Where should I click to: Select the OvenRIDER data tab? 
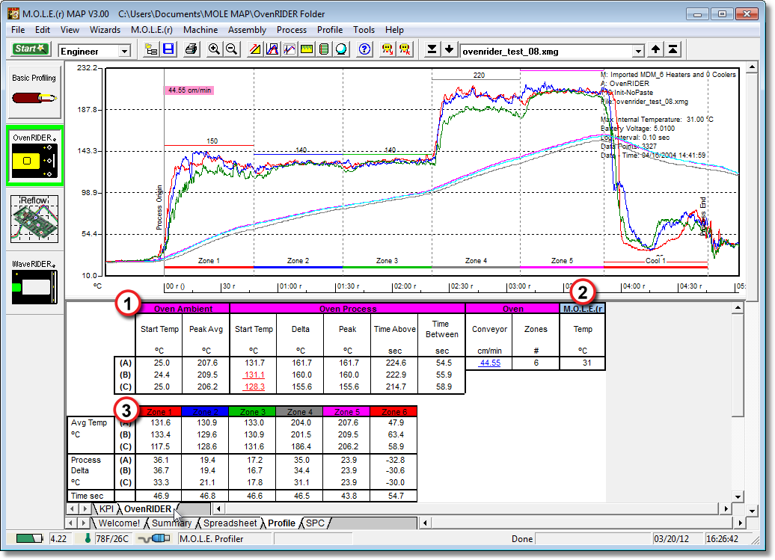(x=147, y=508)
